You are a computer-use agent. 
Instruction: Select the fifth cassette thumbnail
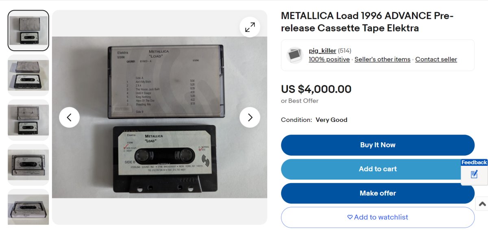point(28,207)
